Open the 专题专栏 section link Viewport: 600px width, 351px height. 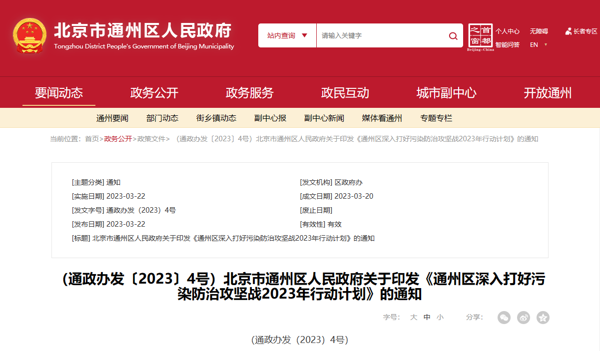tap(436, 118)
